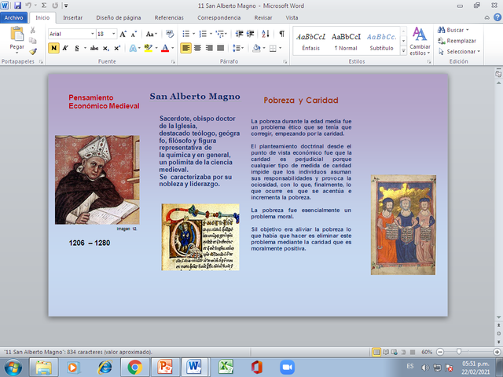This screenshot has height=377, width=503.
Task: Click the Numbering list icon
Action: [203, 34]
